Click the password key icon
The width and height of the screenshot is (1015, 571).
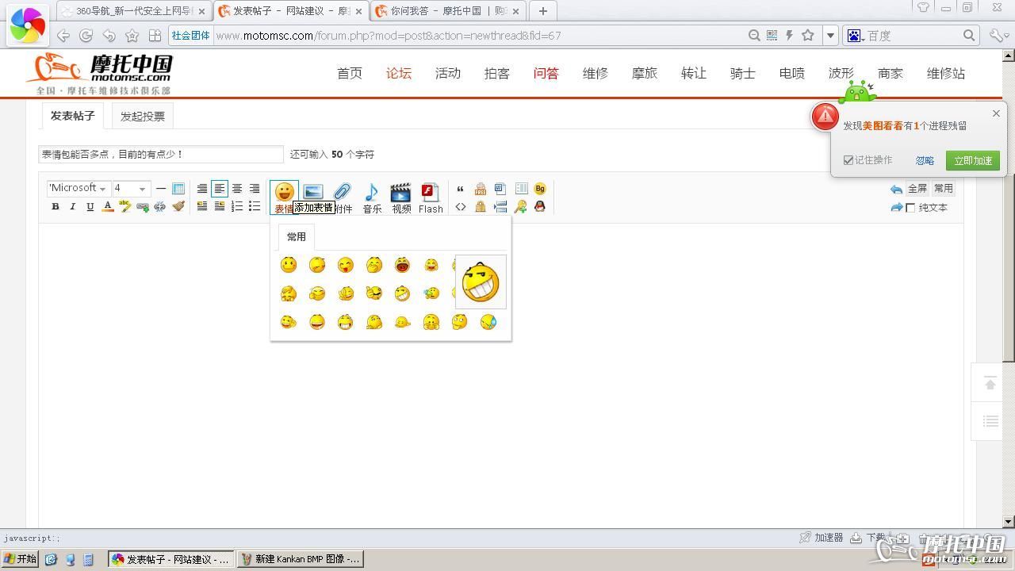(520, 207)
